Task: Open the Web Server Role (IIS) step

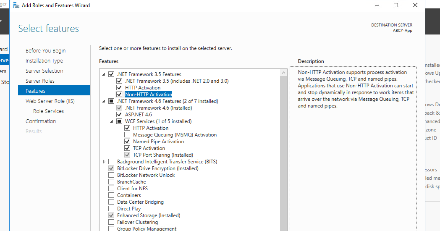Action: point(50,101)
